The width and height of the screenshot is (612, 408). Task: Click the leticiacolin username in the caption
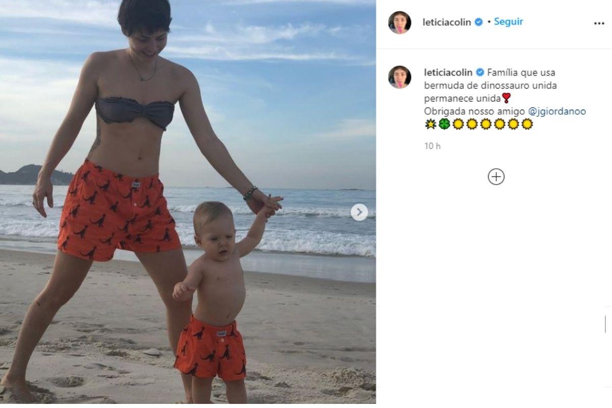[x=448, y=72]
